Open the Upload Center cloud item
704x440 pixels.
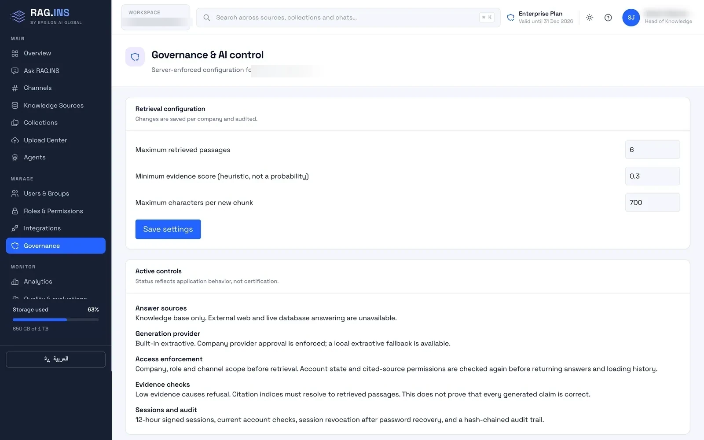click(55, 140)
